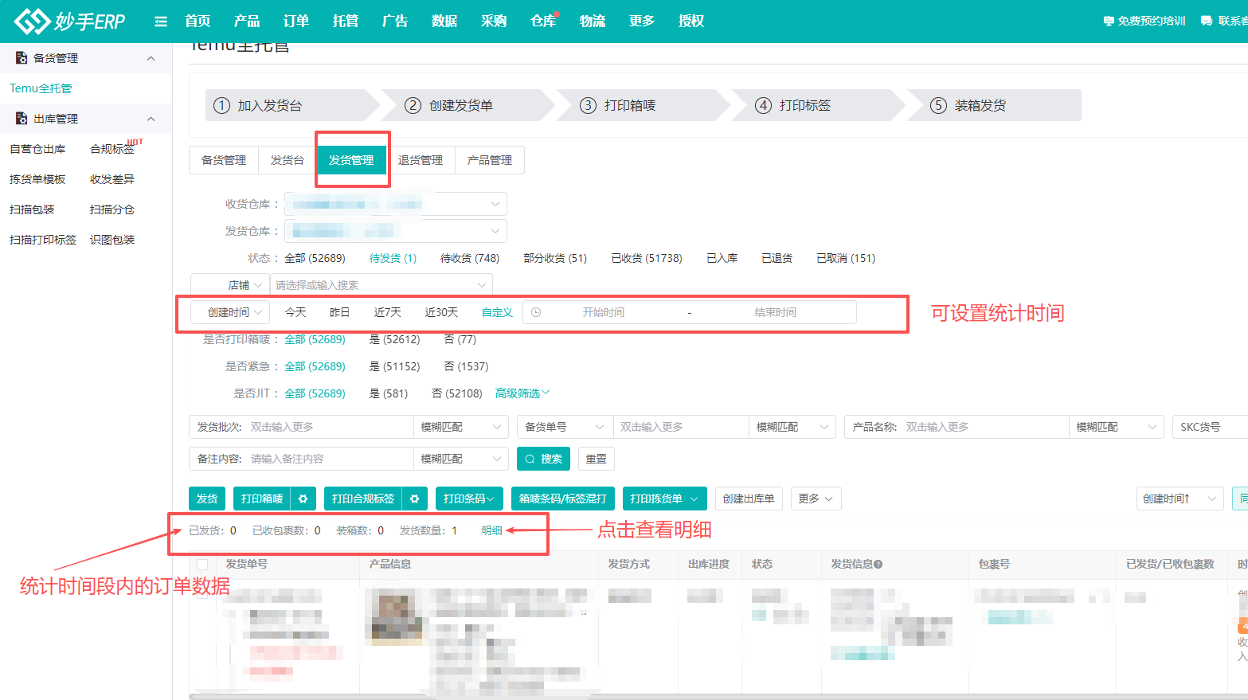The width and height of the screenshot is (1248, 700).
Task: Click the 免费预约培训 icon in header
Action: (x=1108, y=22)
